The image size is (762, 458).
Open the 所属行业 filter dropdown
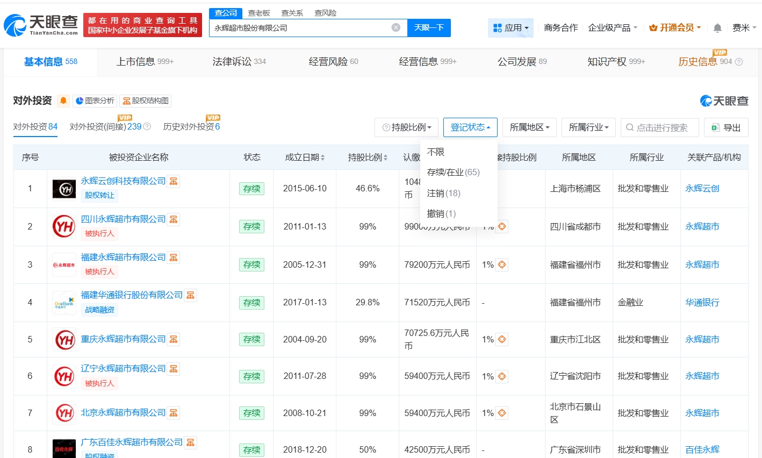coord(588,127)
